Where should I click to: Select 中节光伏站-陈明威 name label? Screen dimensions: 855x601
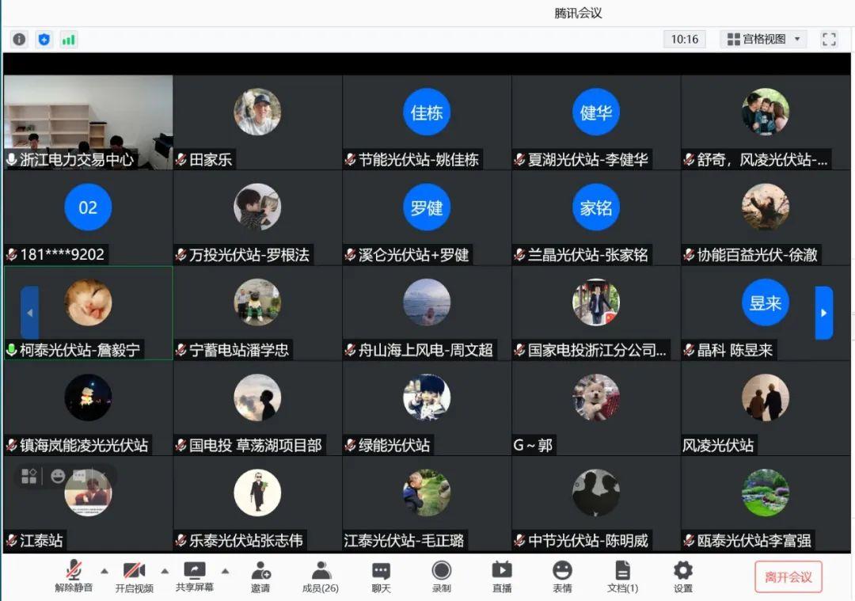(x=587, y=541)
